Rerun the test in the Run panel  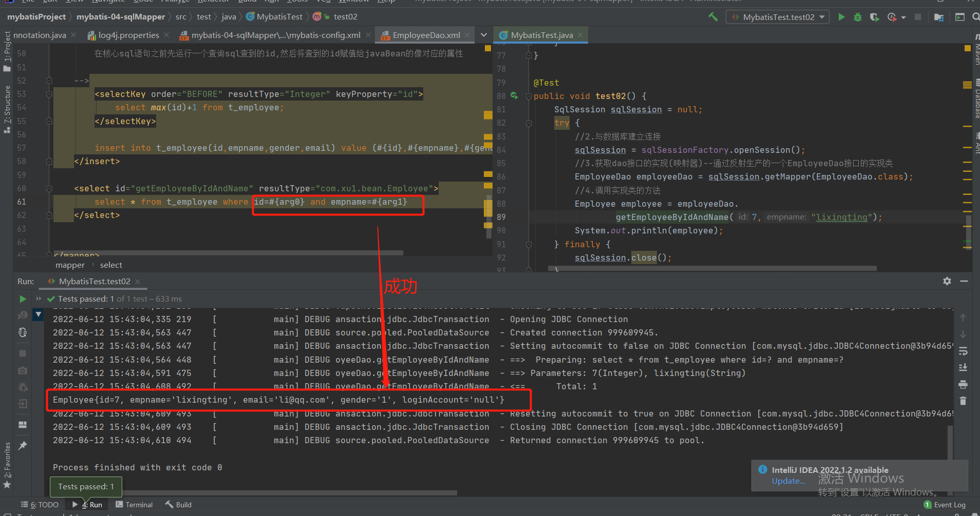click(23, 299)
